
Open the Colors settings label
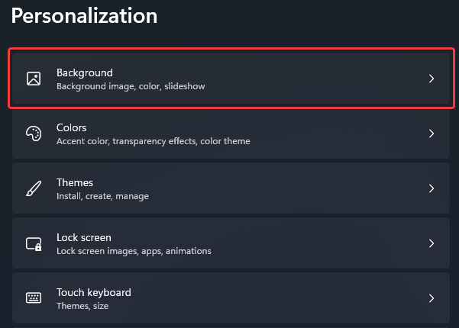tap(72, 127)
